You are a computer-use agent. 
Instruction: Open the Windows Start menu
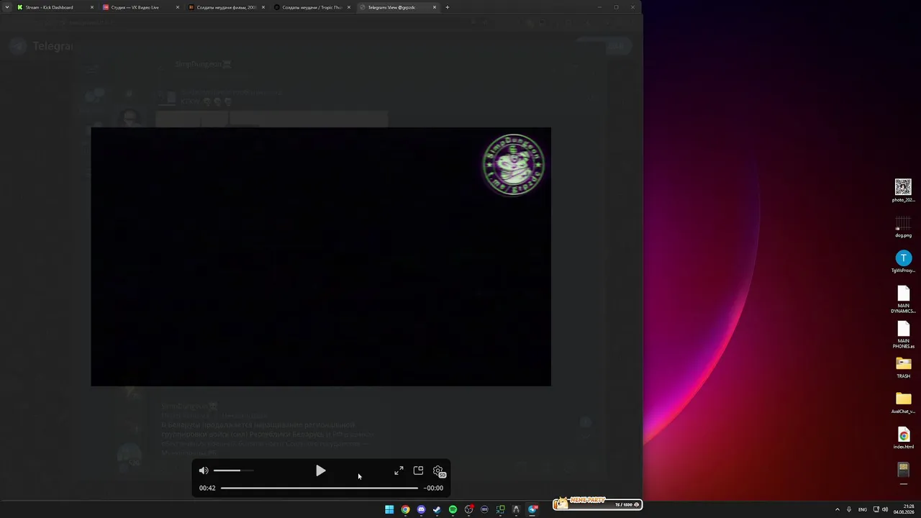click(389, 509)
